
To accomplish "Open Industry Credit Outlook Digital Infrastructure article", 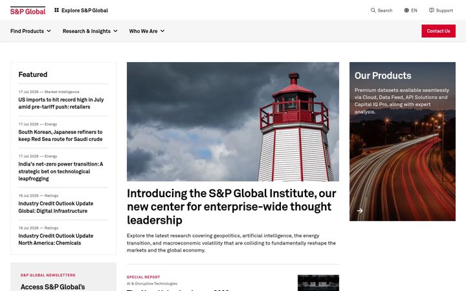I will pyautogui.click(x=56, y=207).
